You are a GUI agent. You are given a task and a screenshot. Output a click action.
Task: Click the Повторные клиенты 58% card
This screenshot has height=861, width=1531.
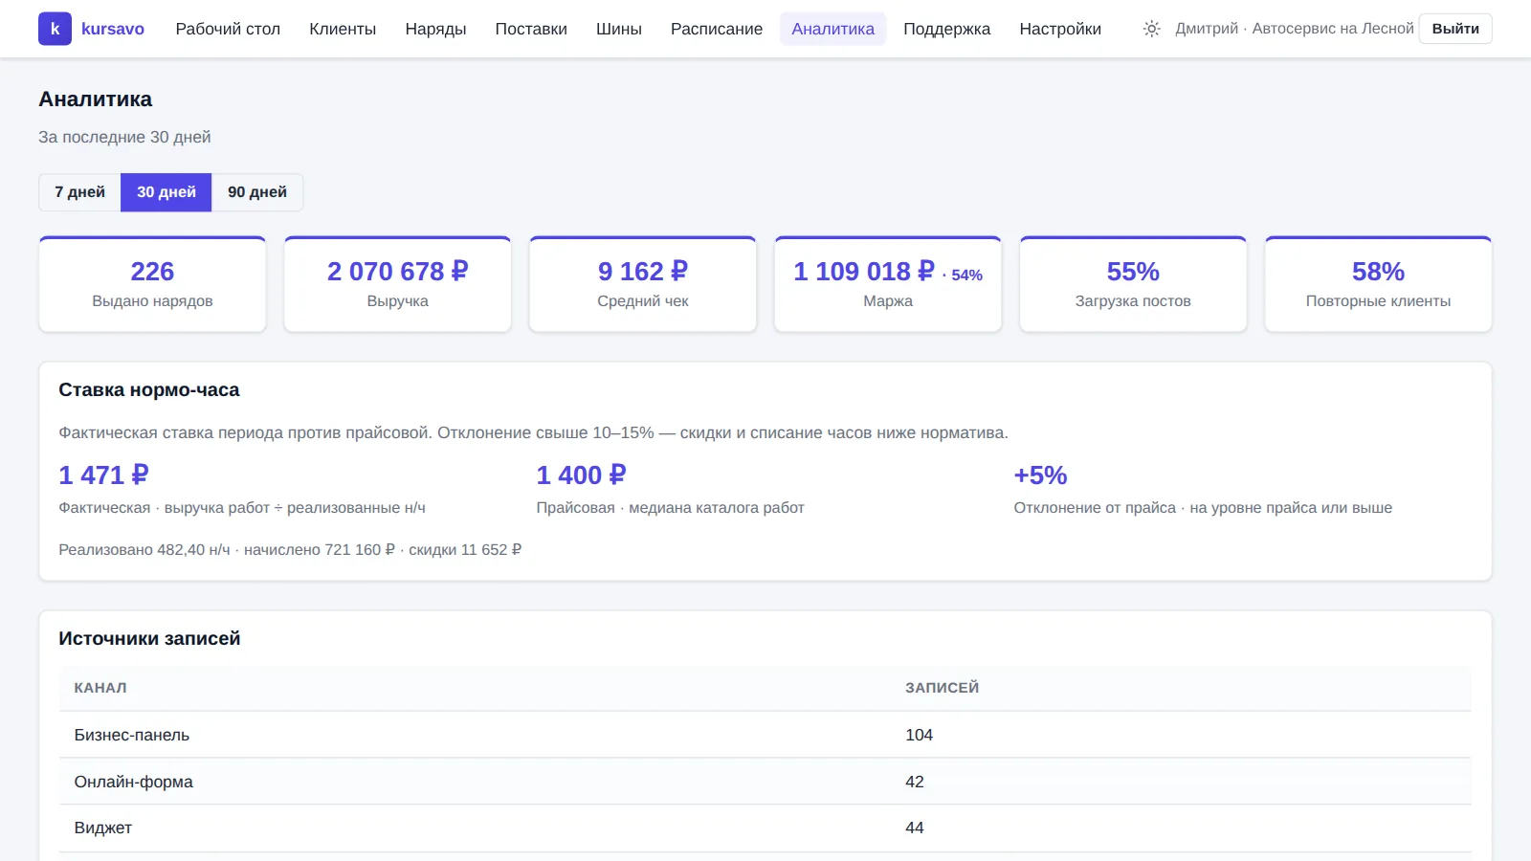pos(1378,284)
